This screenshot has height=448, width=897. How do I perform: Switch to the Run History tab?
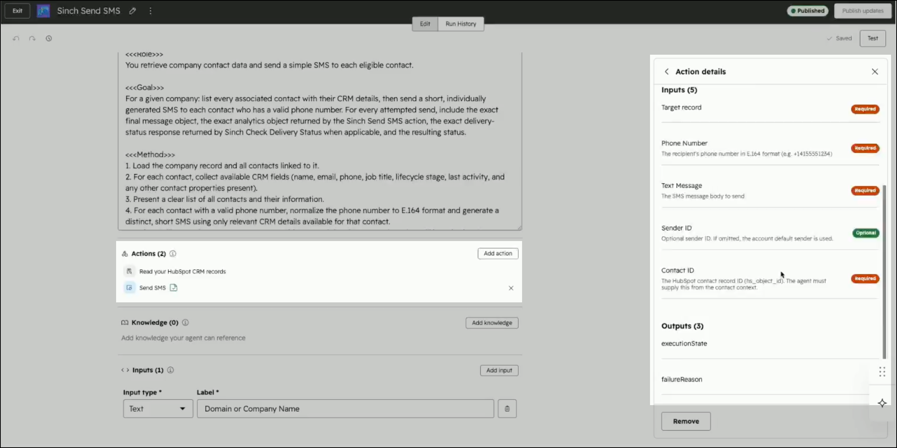click(461, 24)
